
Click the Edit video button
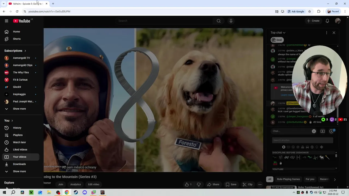[94, 185]
